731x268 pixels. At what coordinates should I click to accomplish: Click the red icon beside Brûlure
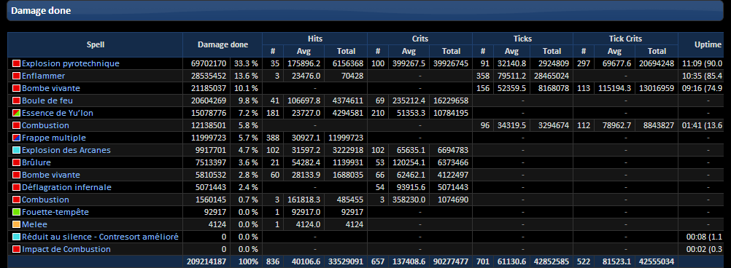(16, 162)
